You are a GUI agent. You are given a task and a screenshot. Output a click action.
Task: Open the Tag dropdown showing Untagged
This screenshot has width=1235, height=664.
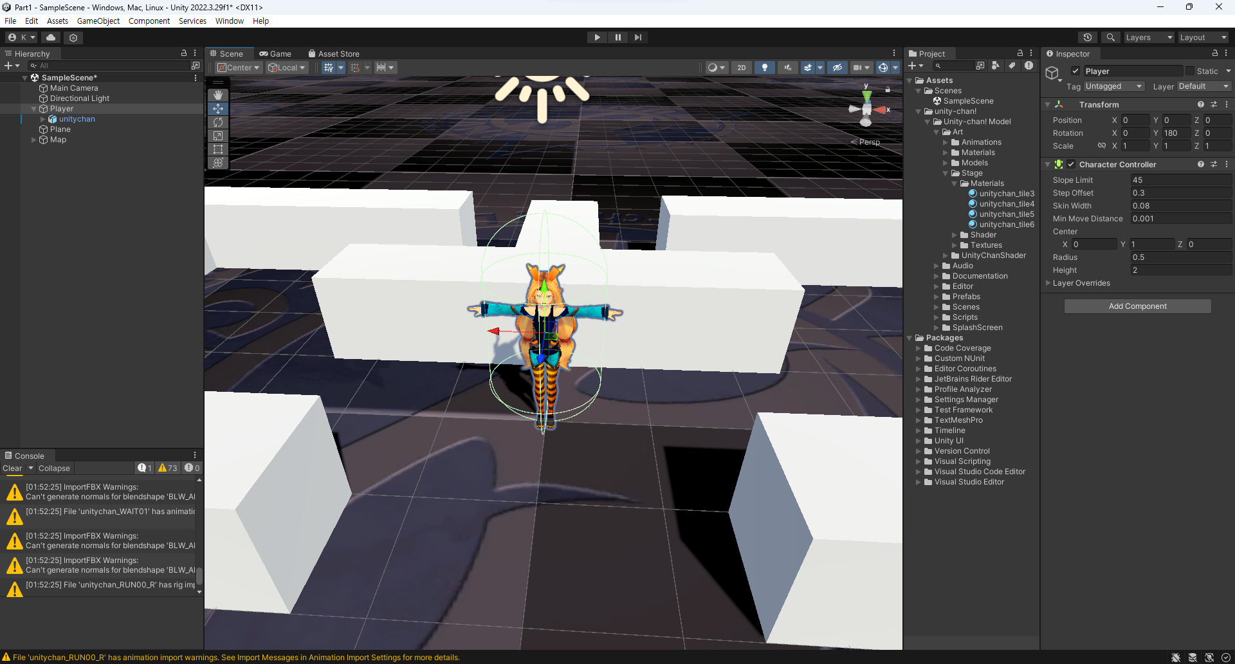point(1114,86)
